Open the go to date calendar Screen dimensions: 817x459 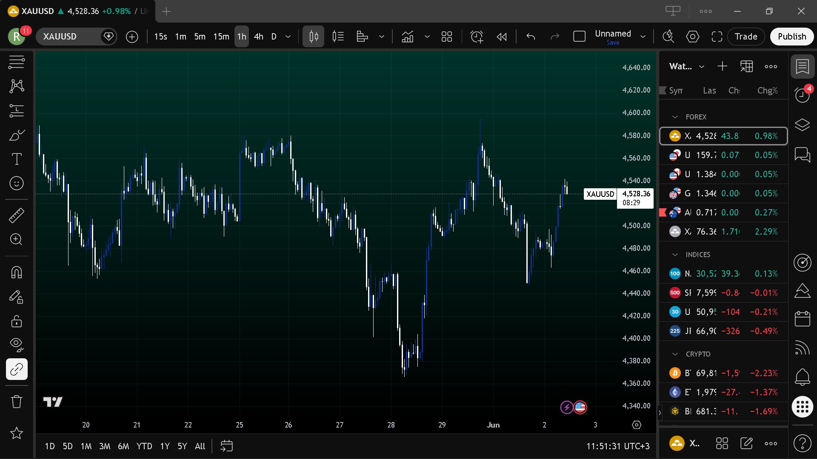[x=226, y=446]
